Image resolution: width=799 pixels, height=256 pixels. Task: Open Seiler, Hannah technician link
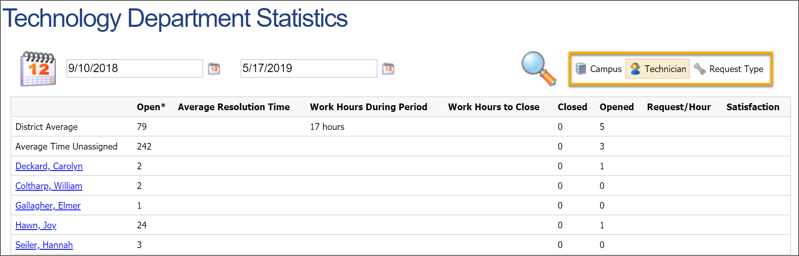[44, 245]
